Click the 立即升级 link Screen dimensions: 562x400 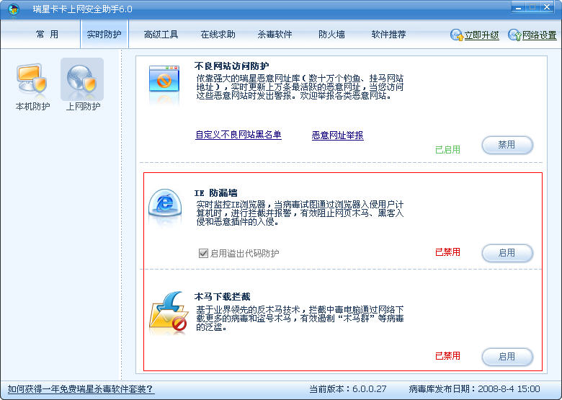(482, 35)
